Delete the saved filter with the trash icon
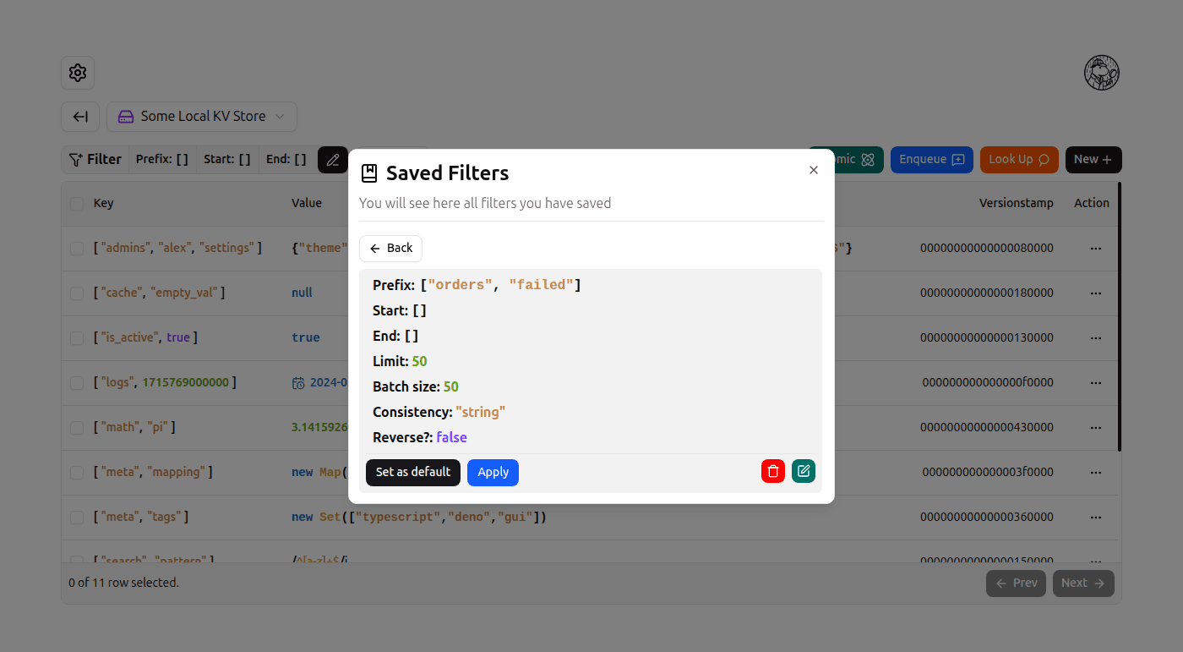 tap(772, 471)
